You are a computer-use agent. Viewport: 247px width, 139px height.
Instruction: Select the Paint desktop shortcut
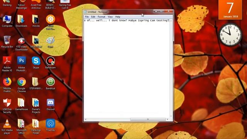51,42
